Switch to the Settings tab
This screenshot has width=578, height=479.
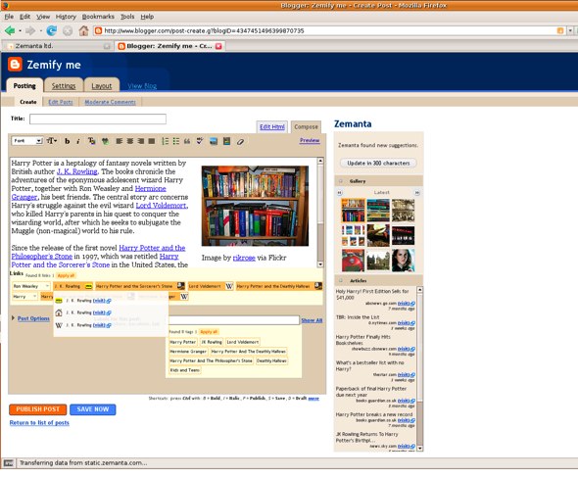pos(64,85)
